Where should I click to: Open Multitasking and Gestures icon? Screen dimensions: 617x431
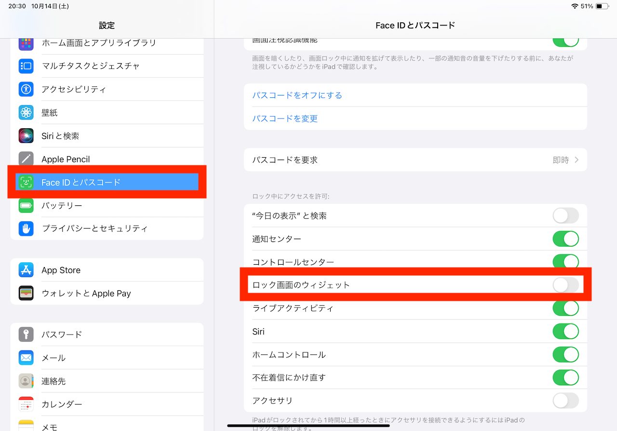[x=26, y=66]
